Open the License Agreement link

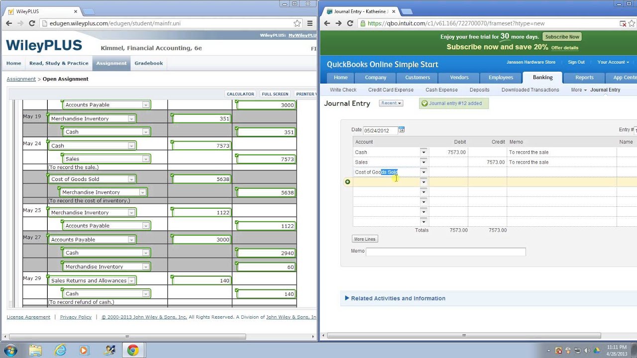point(28,317)
